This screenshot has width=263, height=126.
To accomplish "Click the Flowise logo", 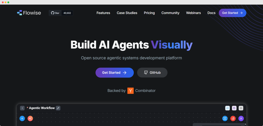I will coord(29,13).
